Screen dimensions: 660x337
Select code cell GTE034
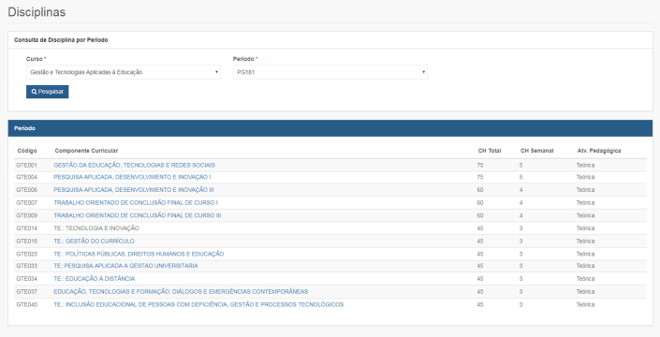(x=26, y=279)
